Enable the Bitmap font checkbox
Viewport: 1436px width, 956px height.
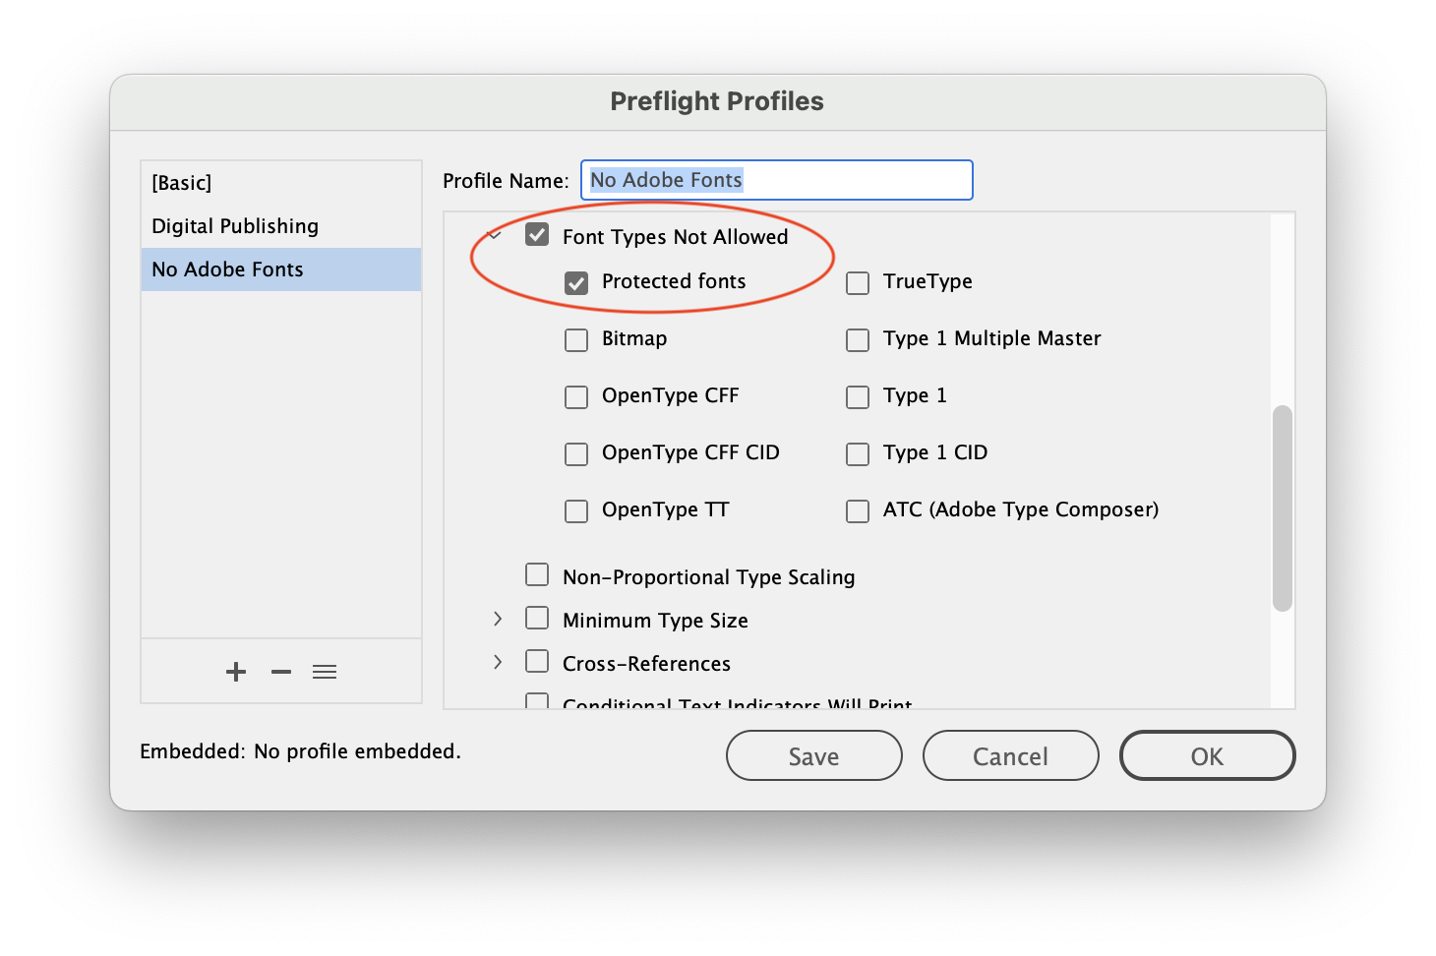pos(576,340)
